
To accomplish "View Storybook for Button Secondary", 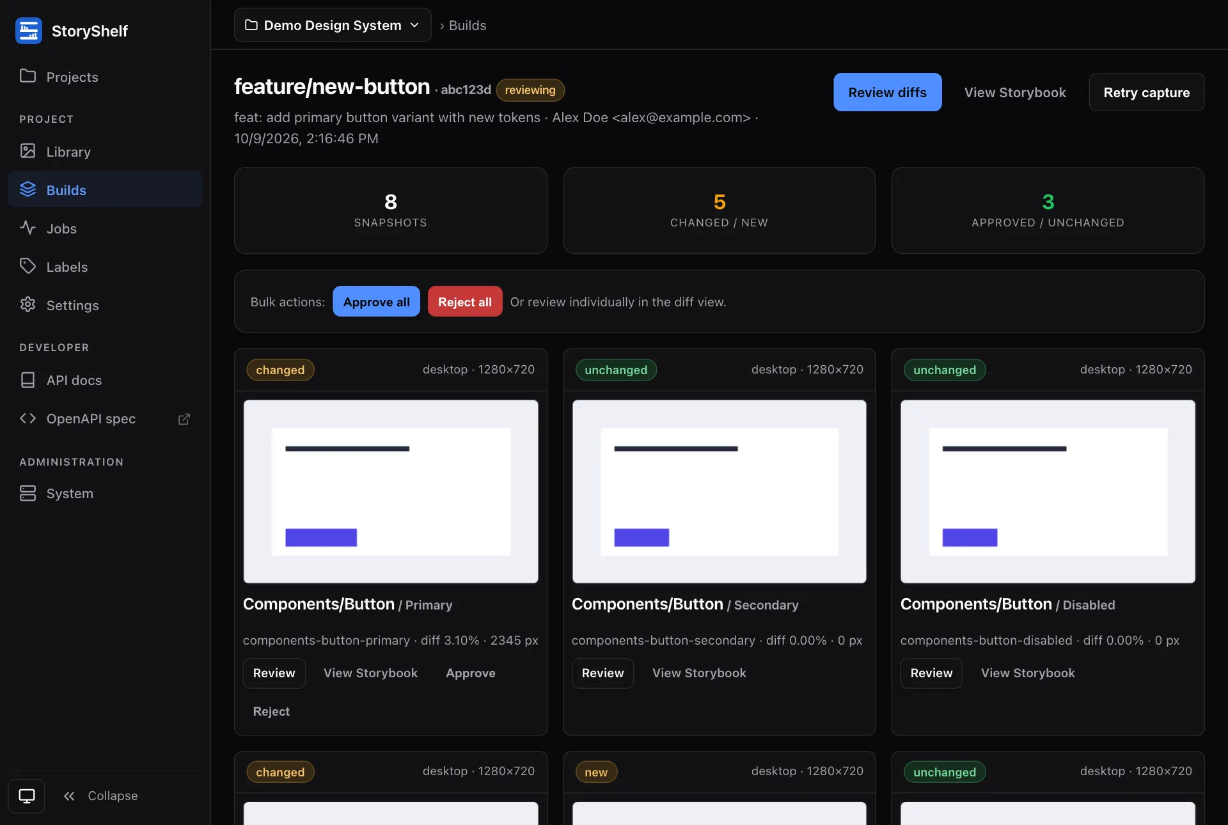I will (x=699, y=673).
